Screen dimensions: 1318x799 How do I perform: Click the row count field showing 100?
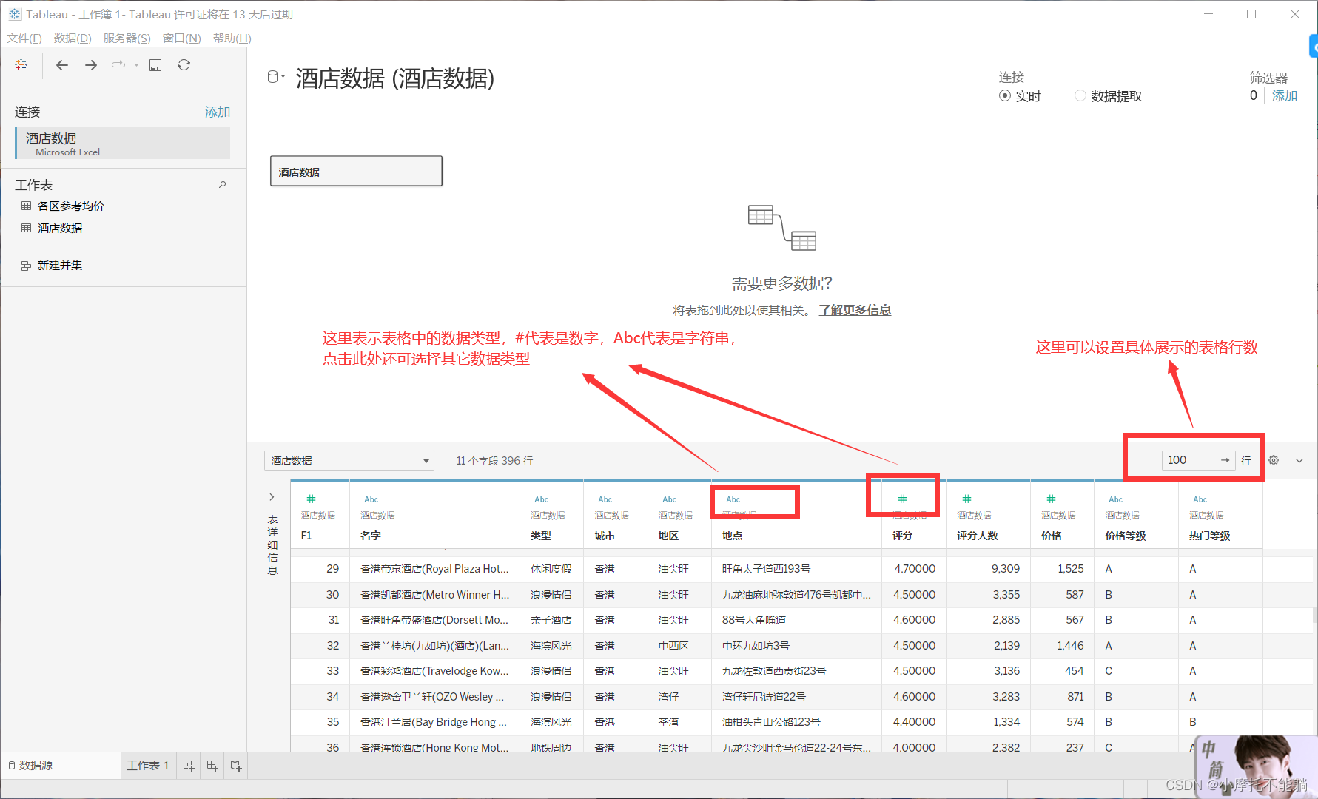(1190, 460)
